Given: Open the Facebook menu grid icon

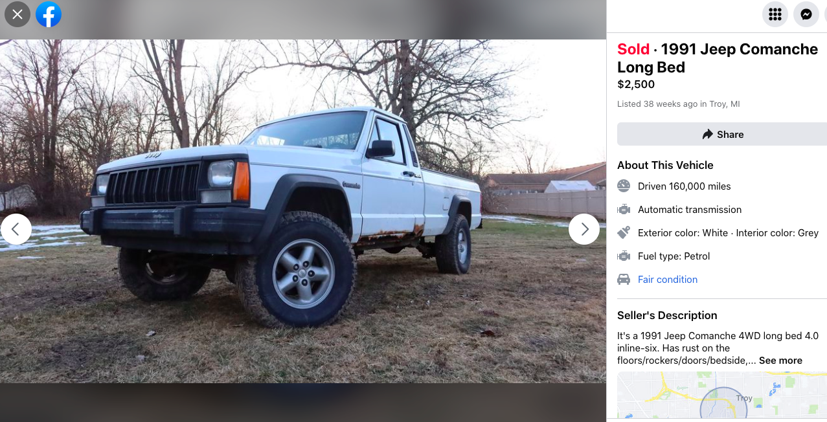Looking at the screenshot, I should [775, 14].
